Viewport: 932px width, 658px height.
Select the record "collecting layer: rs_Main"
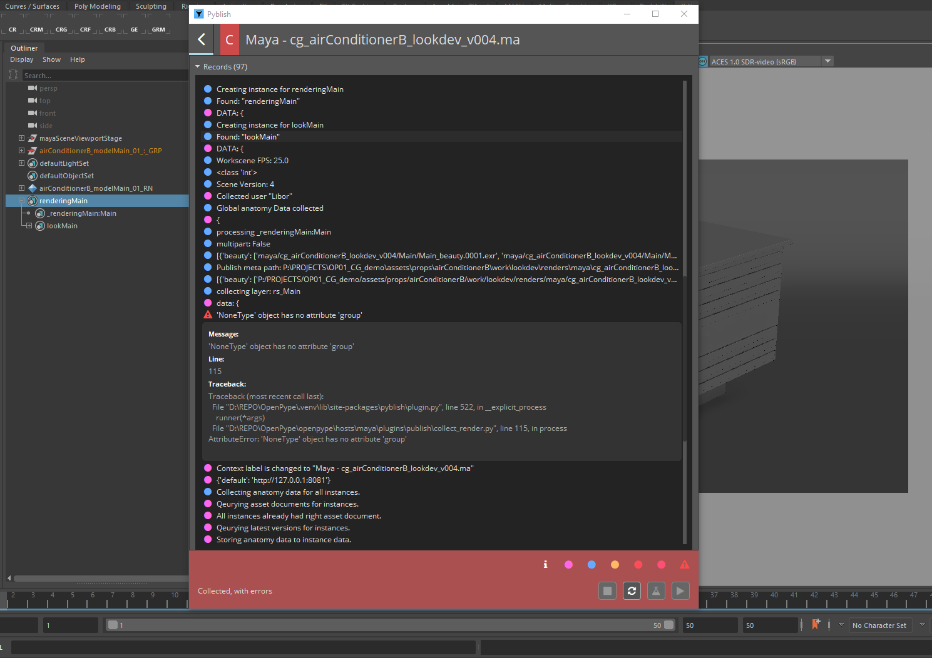tap(442, 291)
